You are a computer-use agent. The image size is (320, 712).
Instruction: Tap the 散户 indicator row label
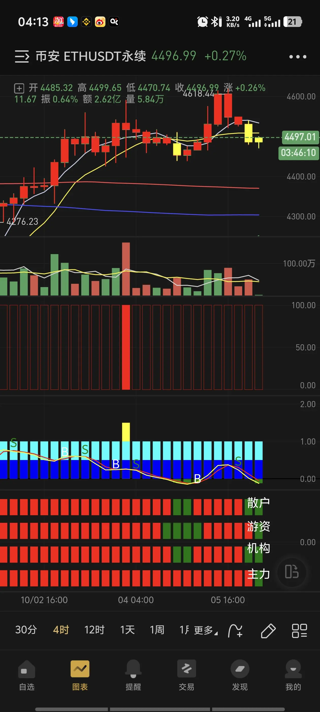[x=259, y=502]
